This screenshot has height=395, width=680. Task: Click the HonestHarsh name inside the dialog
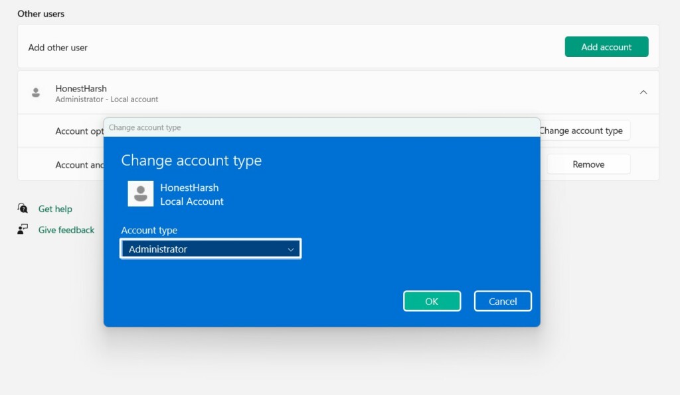tap(189, 188)
